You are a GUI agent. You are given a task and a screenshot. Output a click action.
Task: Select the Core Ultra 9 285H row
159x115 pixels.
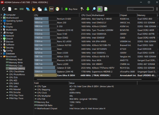(96, 75)
